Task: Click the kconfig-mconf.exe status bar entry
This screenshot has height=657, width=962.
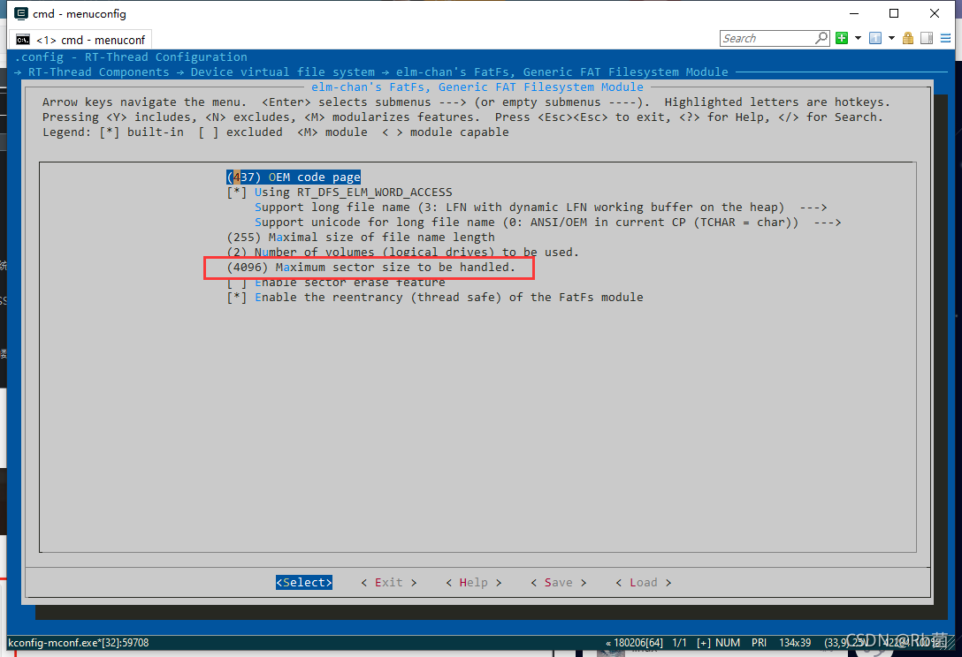Action: pyautogui.click(x=79, y=643)
